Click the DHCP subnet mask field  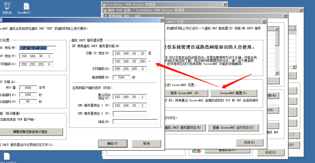click(130, 69)
